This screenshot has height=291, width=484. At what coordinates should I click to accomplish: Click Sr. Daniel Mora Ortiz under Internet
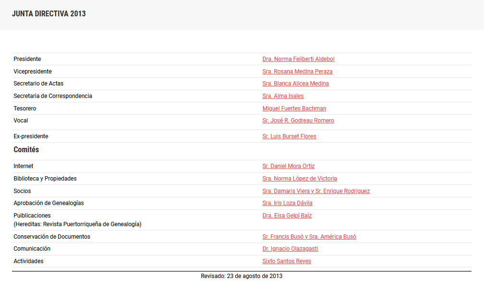[x=288, y=166]
